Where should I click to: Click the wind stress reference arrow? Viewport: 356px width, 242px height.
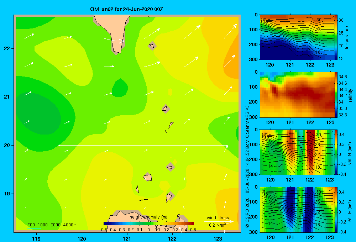[219, 221]
